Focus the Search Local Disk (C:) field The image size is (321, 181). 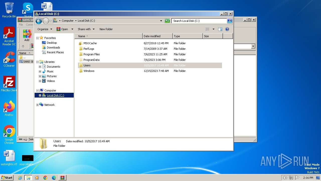click(x=199, y=21)
